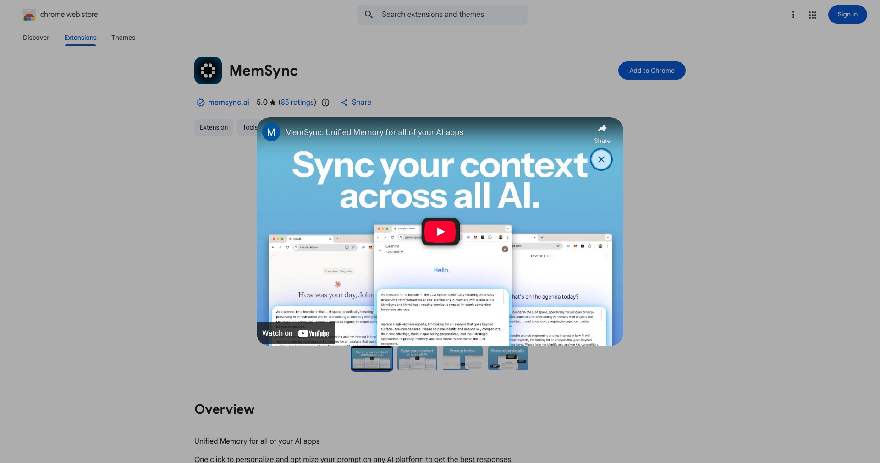Click the YouTube Share arrow in the video
880x463 pixels.
[602, 133]
